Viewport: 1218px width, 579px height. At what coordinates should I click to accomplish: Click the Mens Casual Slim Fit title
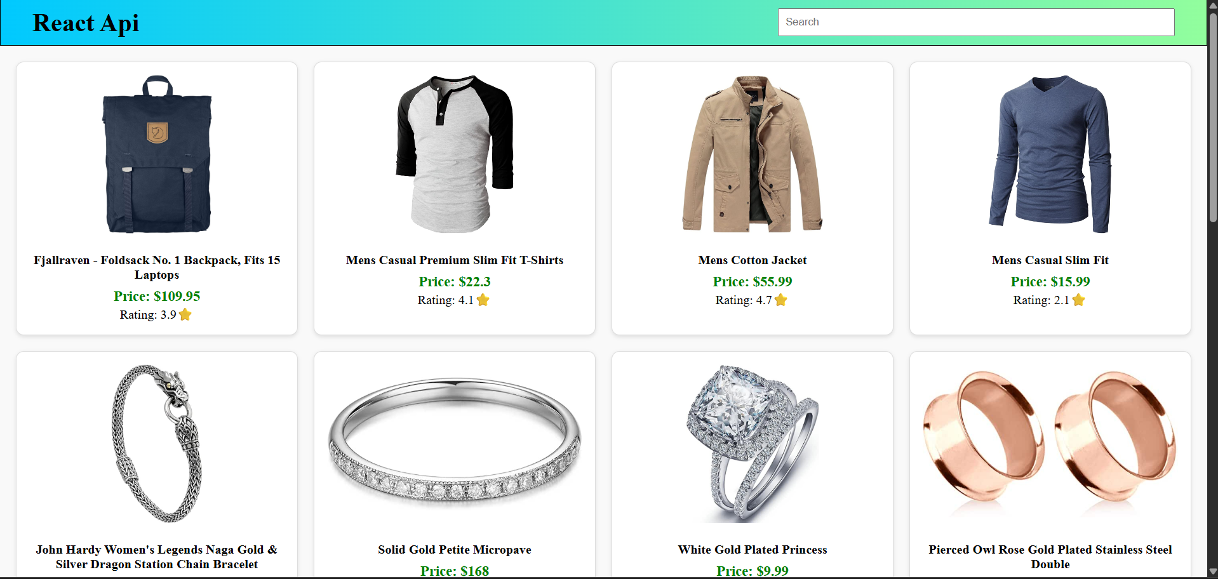pos(1050,260)
